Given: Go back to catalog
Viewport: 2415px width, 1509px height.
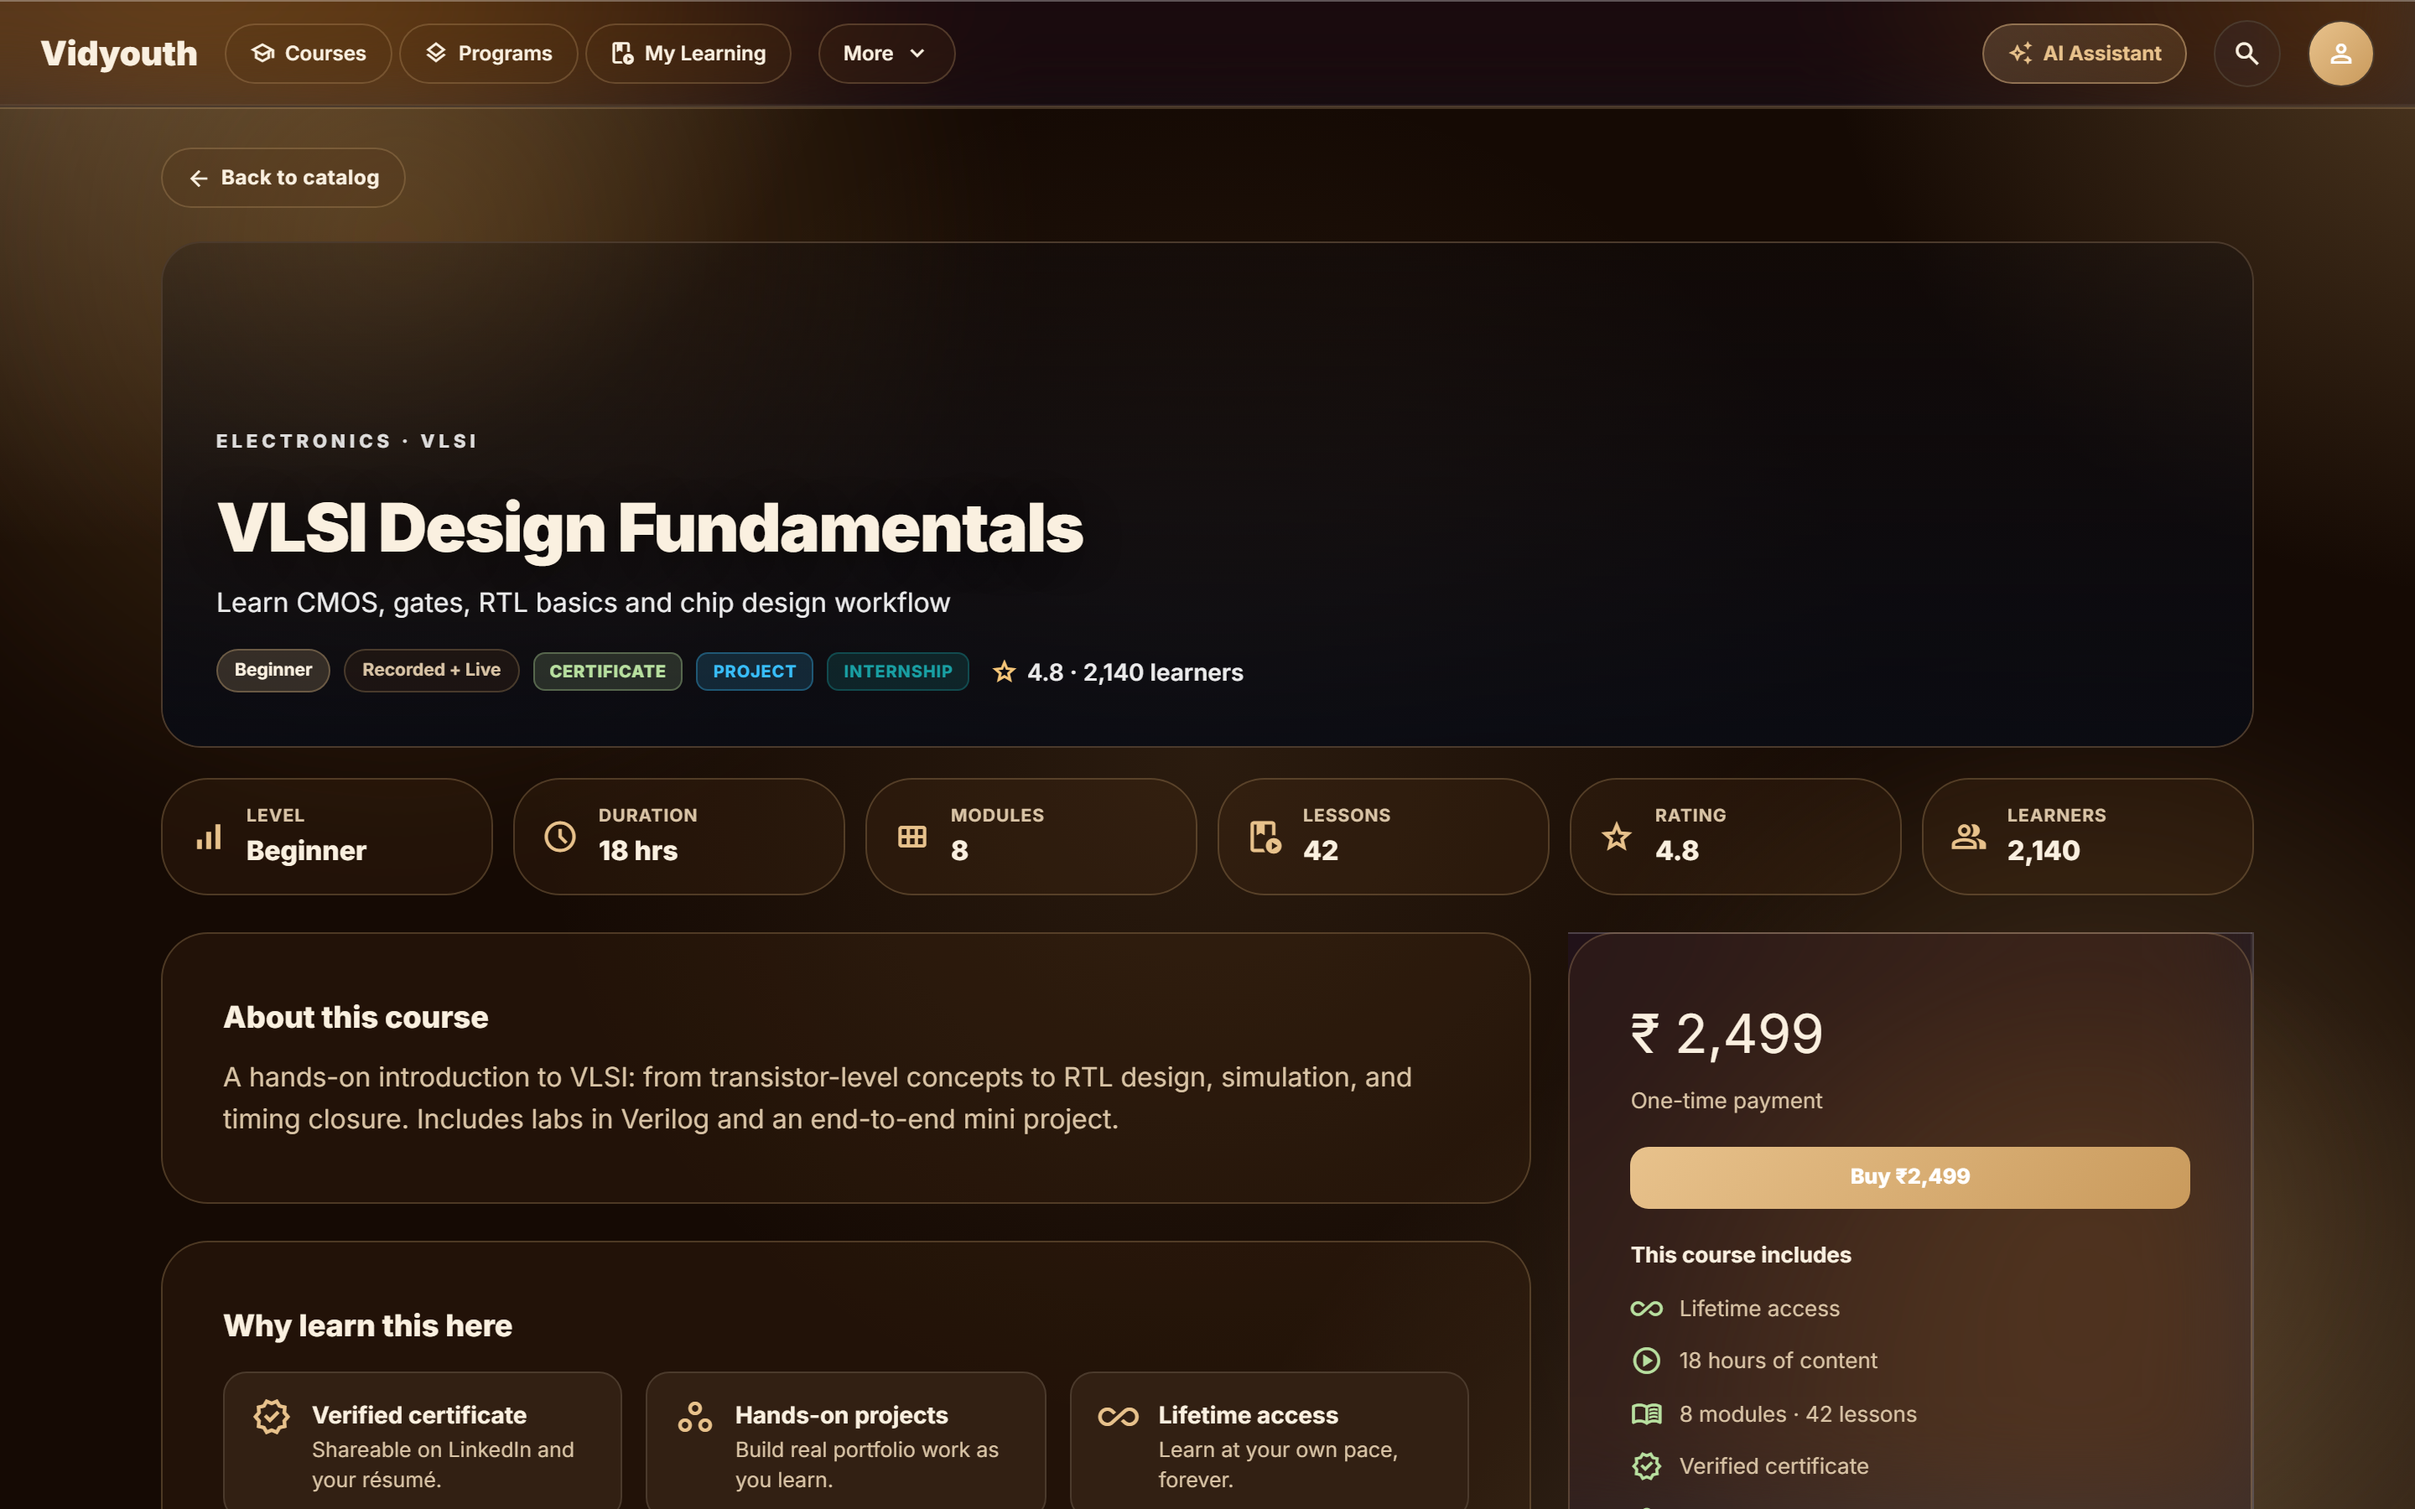Looking at the screenshot, I should pos(283,178).
